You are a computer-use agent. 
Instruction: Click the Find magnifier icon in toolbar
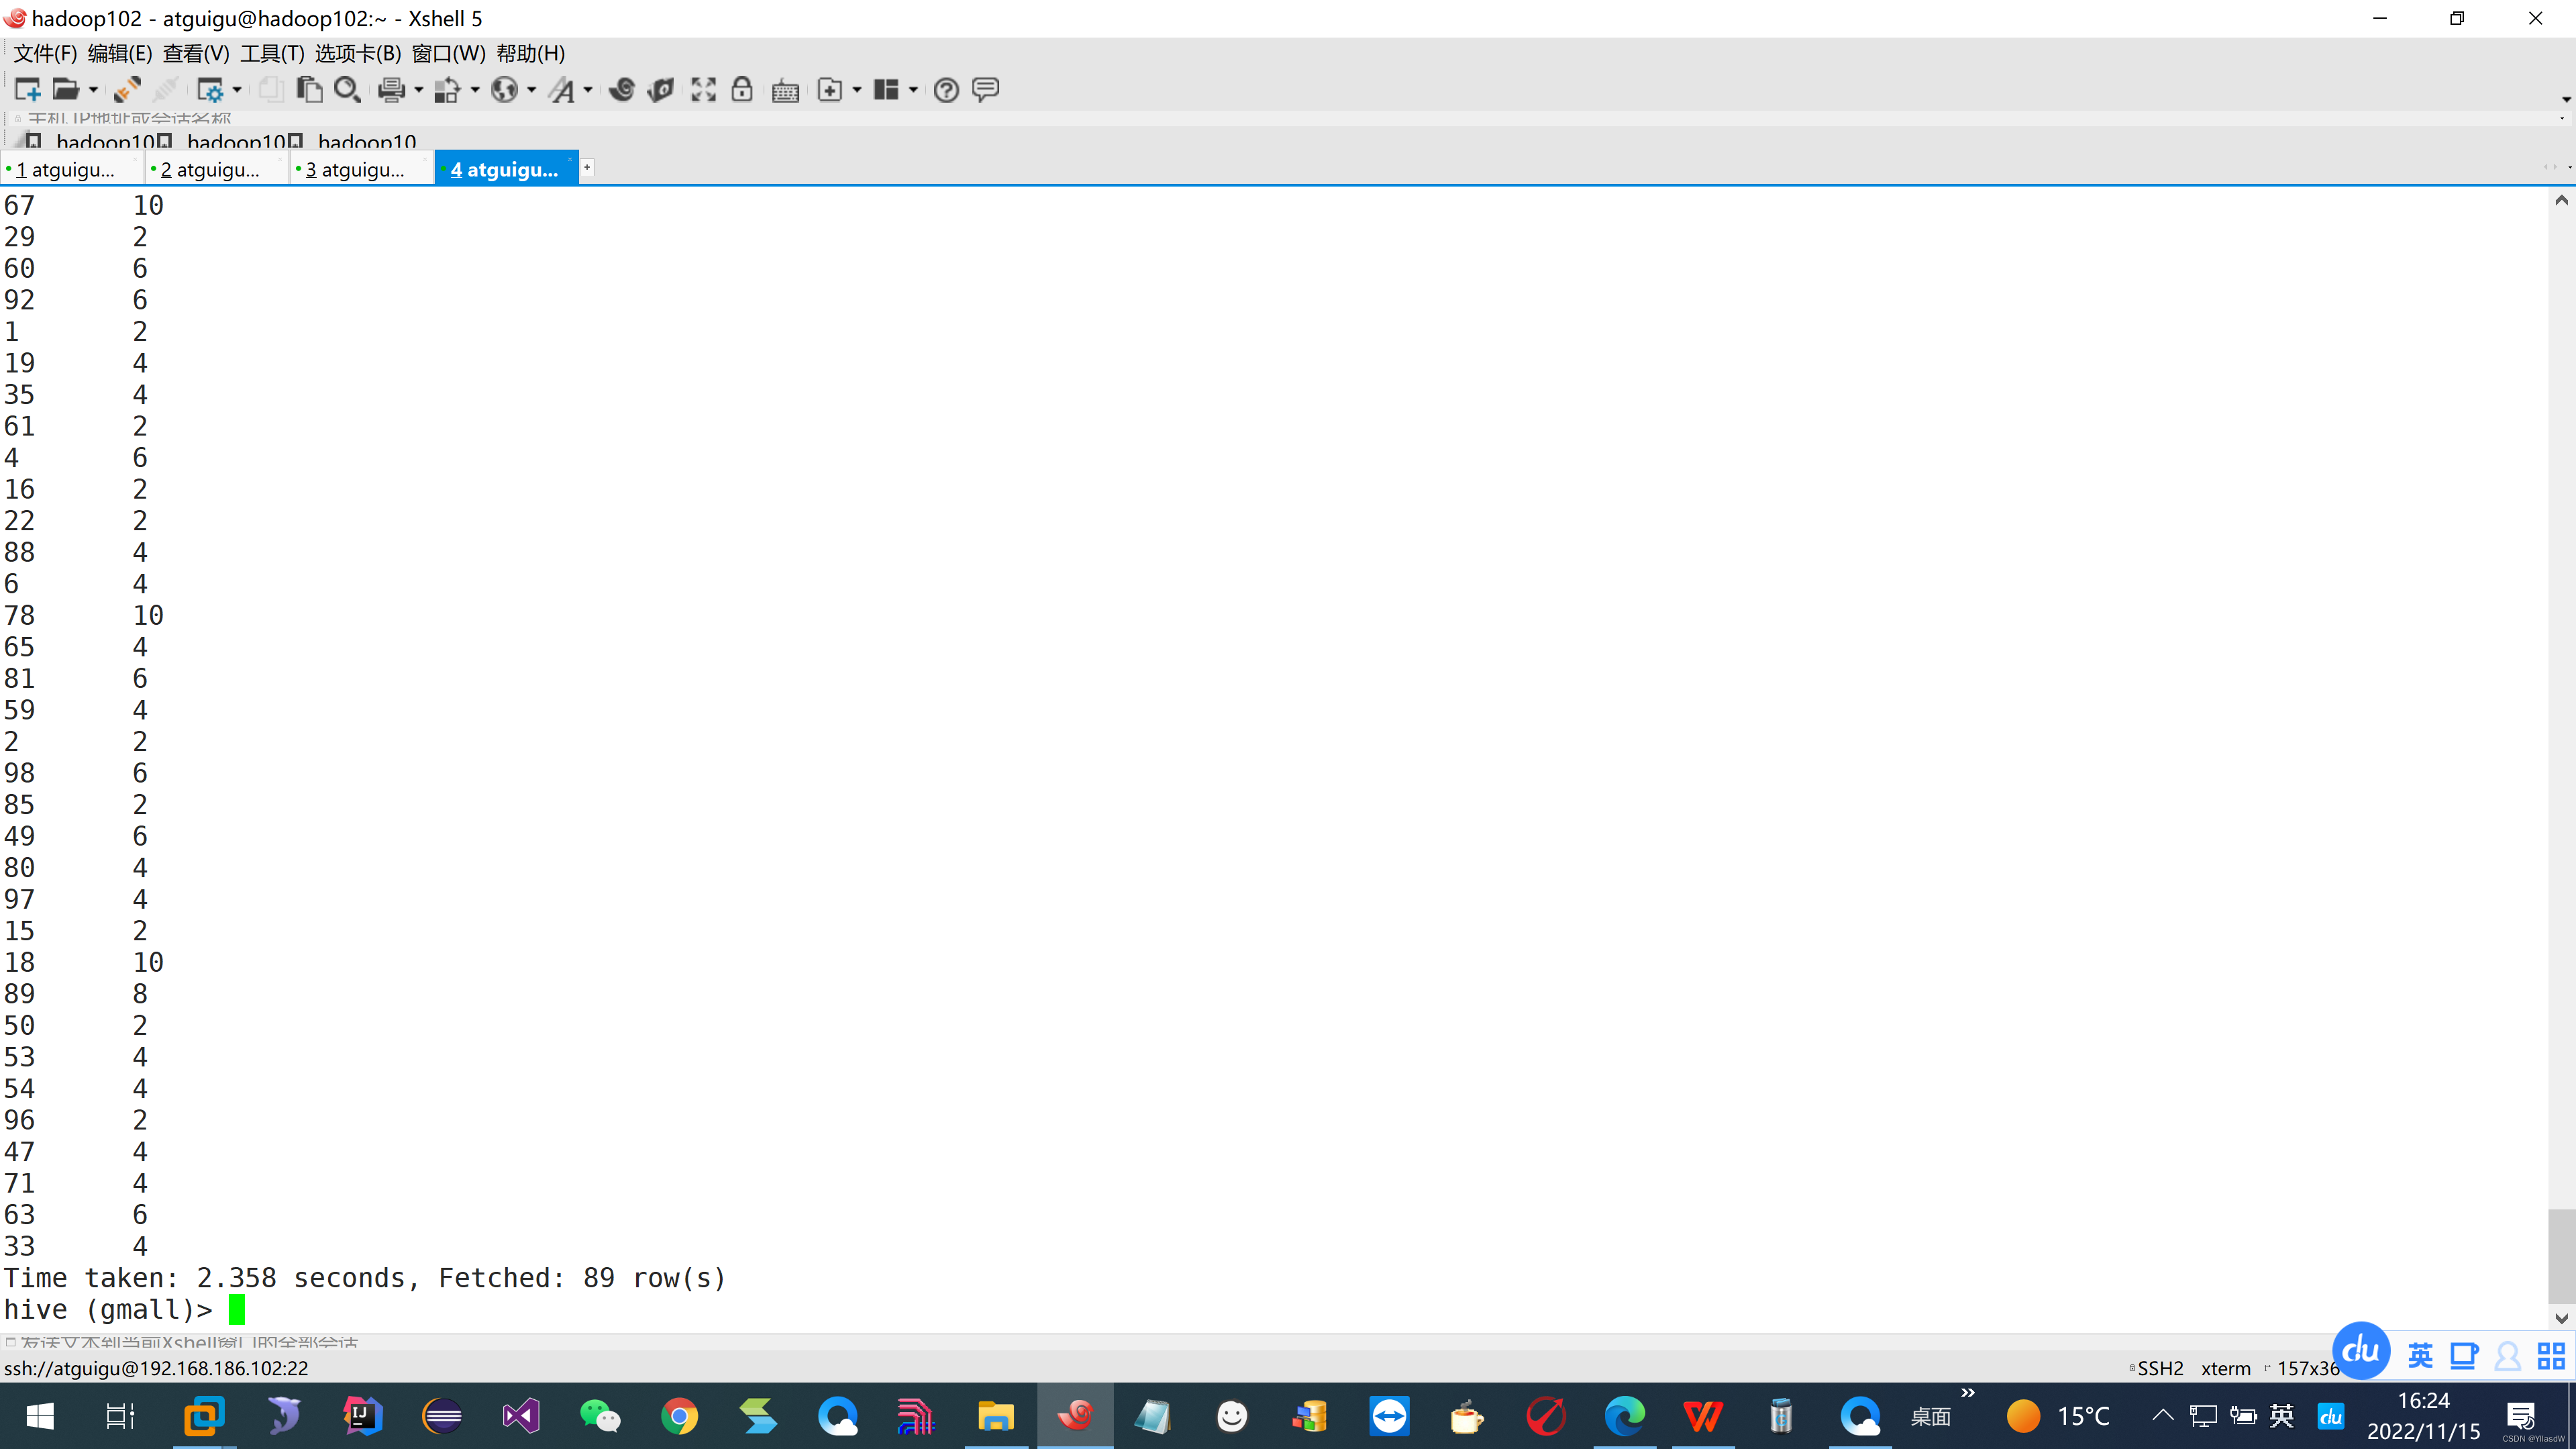(x=347, y=90)
